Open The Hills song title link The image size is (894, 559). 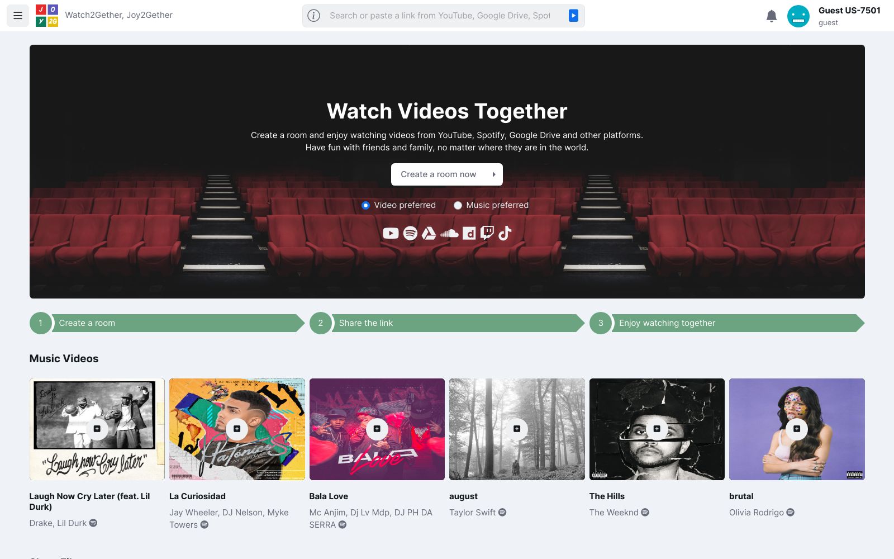[607, 496]
